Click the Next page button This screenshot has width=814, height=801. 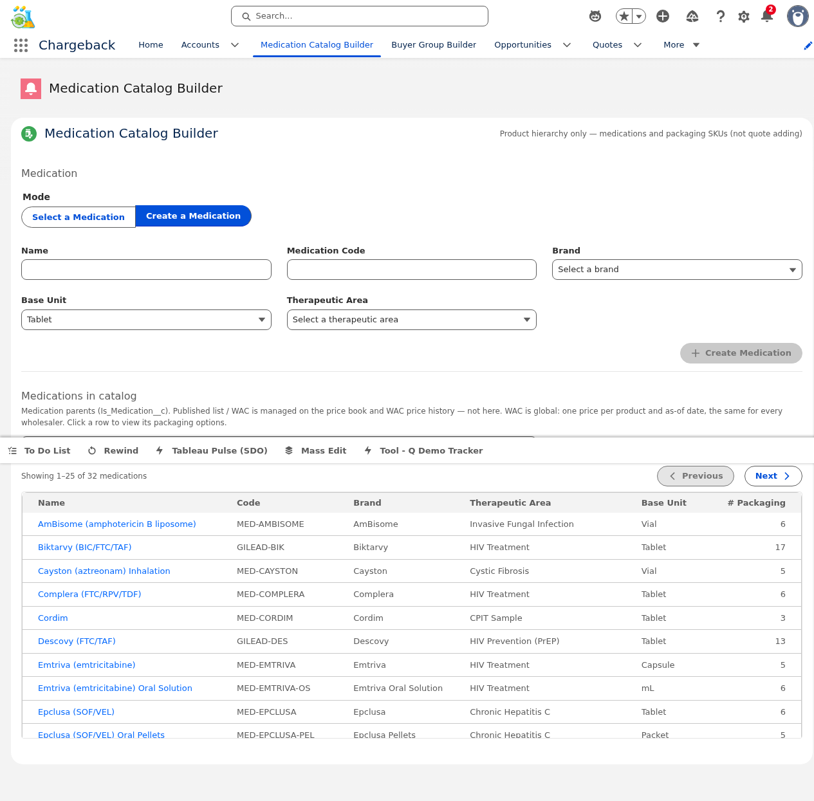(x=773, y=476)
